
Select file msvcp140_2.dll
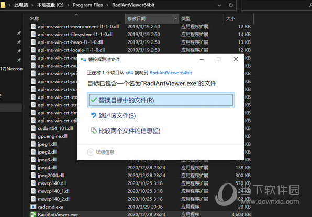click(54, 199)
